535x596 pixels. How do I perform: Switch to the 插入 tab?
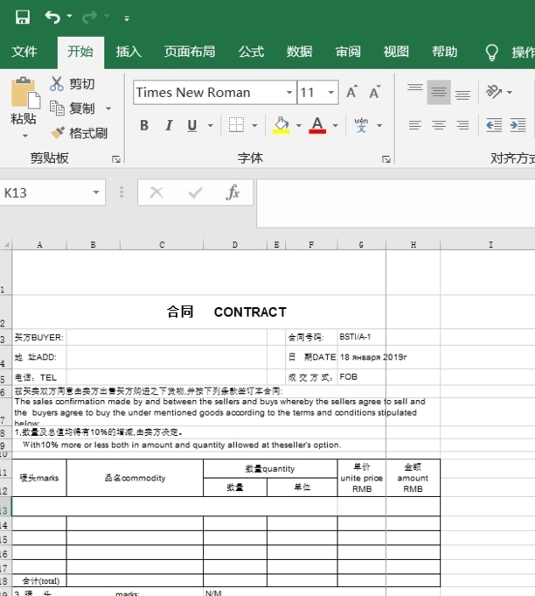click(x=129, y=52)
